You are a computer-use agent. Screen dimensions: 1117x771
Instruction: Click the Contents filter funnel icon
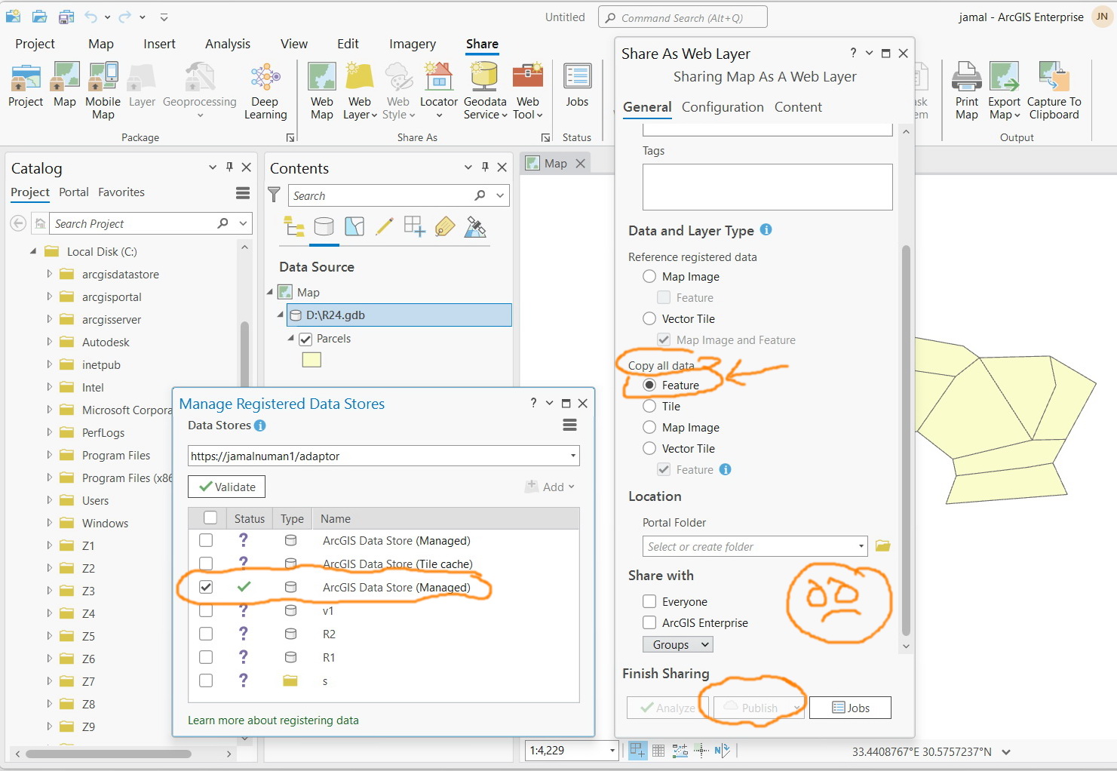point(275,195)
